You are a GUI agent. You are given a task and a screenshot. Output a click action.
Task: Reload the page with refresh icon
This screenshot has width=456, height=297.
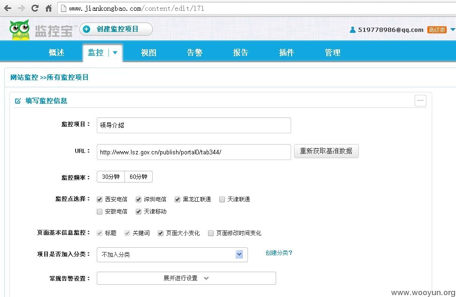pos(35,8)
